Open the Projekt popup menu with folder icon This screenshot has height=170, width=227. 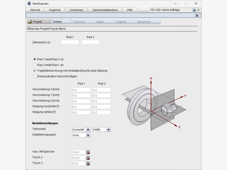pyautogui.click(x=35, y=22)
